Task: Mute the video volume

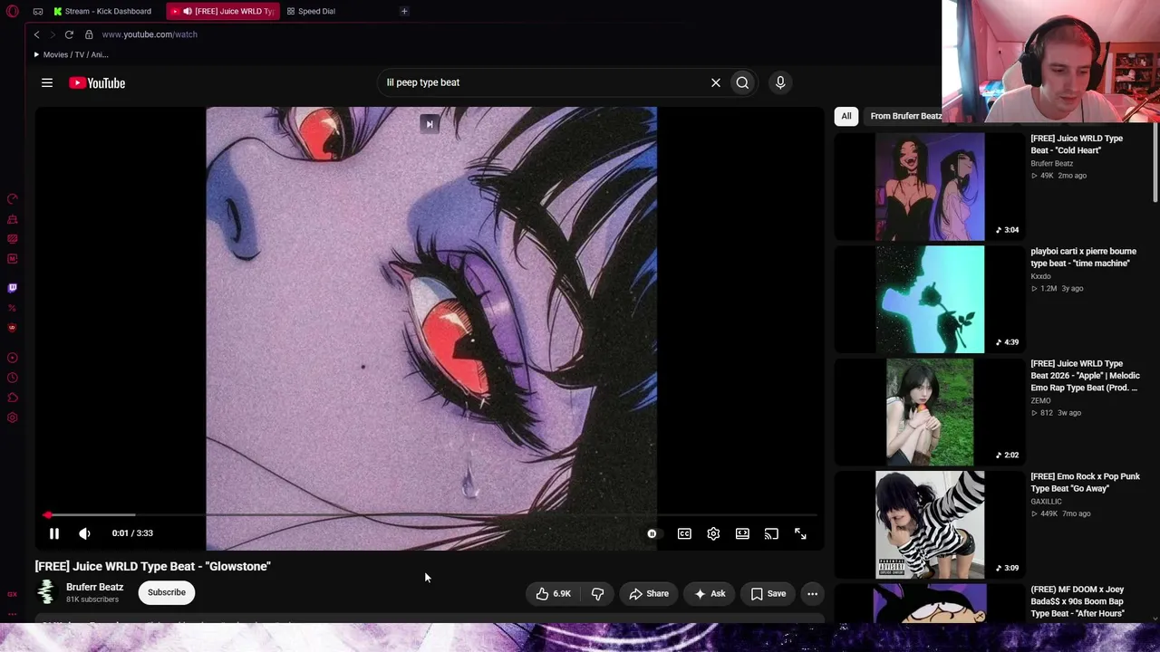Action: 84,533
